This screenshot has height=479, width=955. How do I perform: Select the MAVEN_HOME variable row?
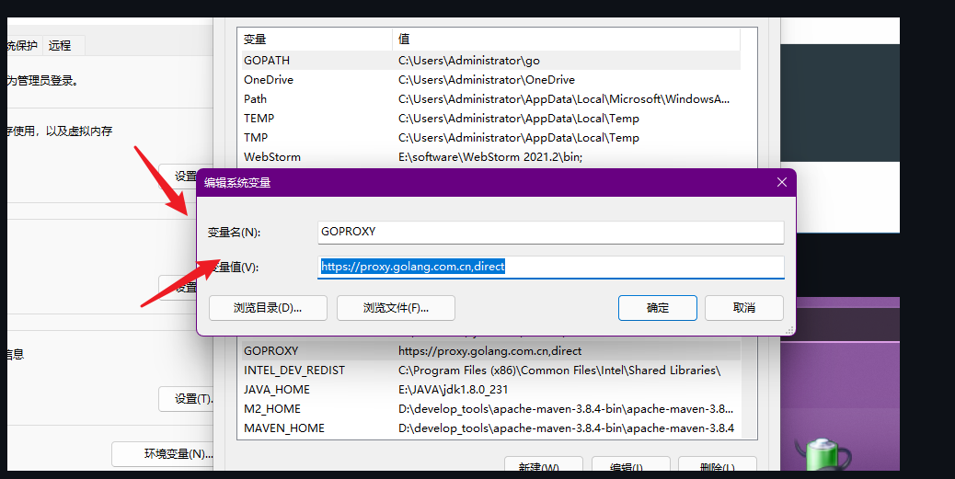pyautogui.click(x=489, y=428)
